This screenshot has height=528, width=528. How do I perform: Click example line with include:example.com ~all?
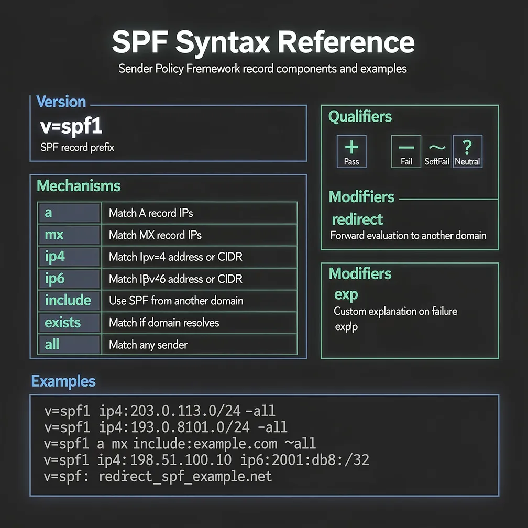pyautogui.click(x=180, y=444)
